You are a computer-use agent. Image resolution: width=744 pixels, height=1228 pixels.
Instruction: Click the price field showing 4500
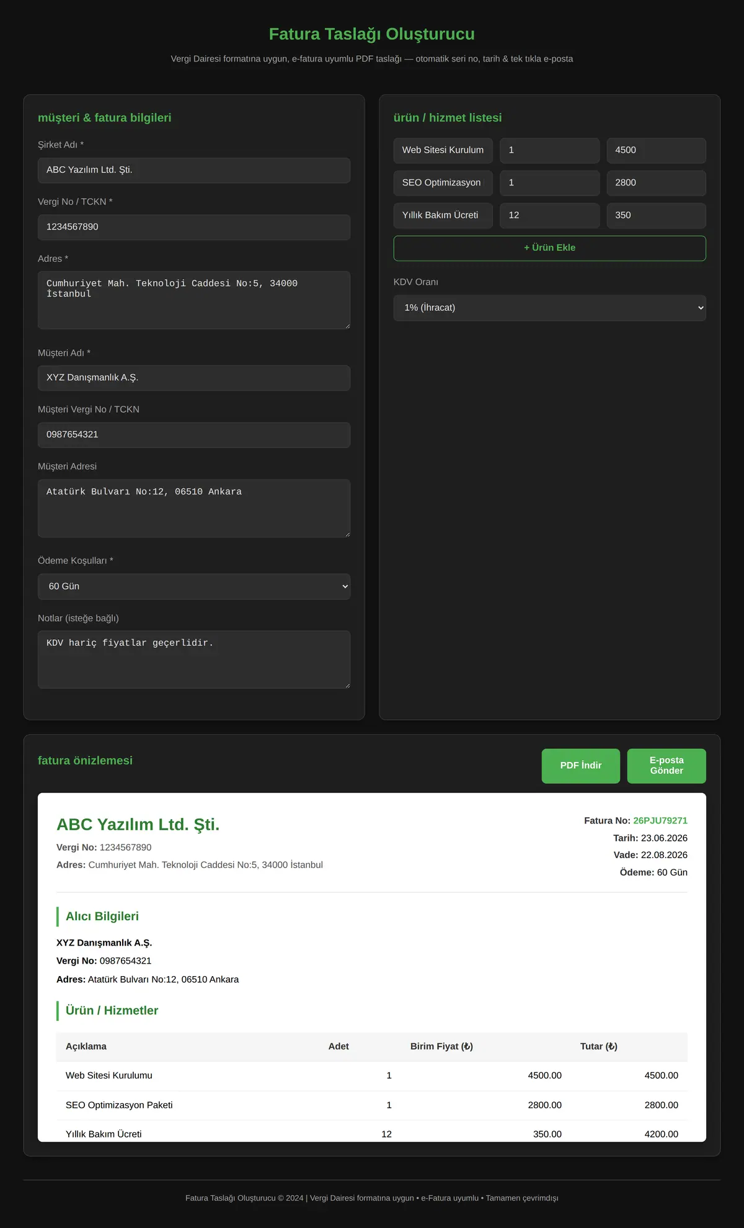coord(657,151)
